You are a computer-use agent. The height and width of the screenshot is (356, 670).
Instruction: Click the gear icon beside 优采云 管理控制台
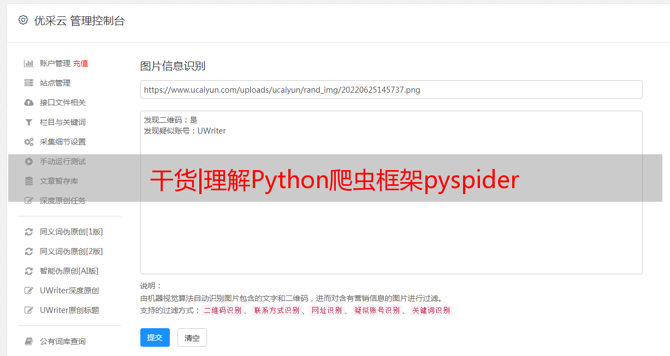coord(23,20)
